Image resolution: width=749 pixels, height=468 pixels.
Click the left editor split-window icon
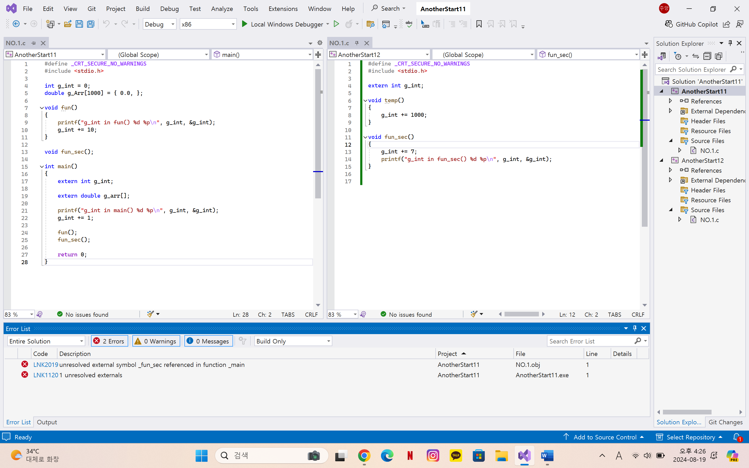(318, 55)
